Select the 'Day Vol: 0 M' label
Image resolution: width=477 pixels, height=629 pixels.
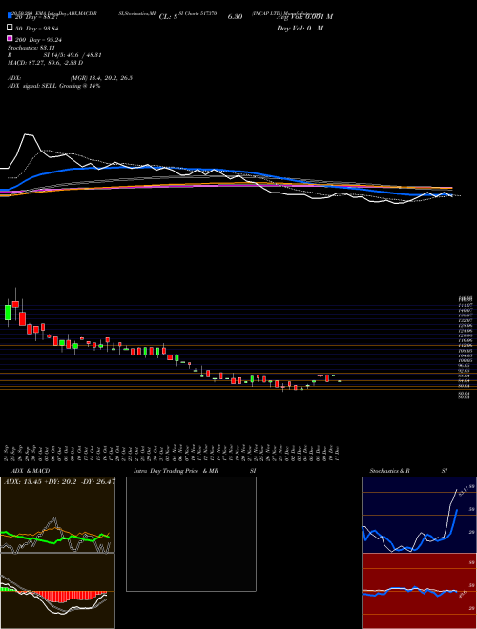300,29
